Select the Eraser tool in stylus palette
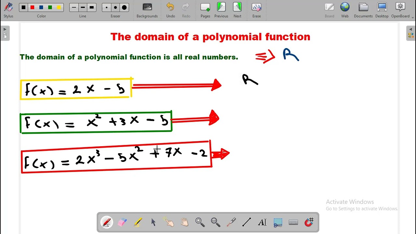Image resolution: width=416 pixels, height=234 pixels. point(122,222)
